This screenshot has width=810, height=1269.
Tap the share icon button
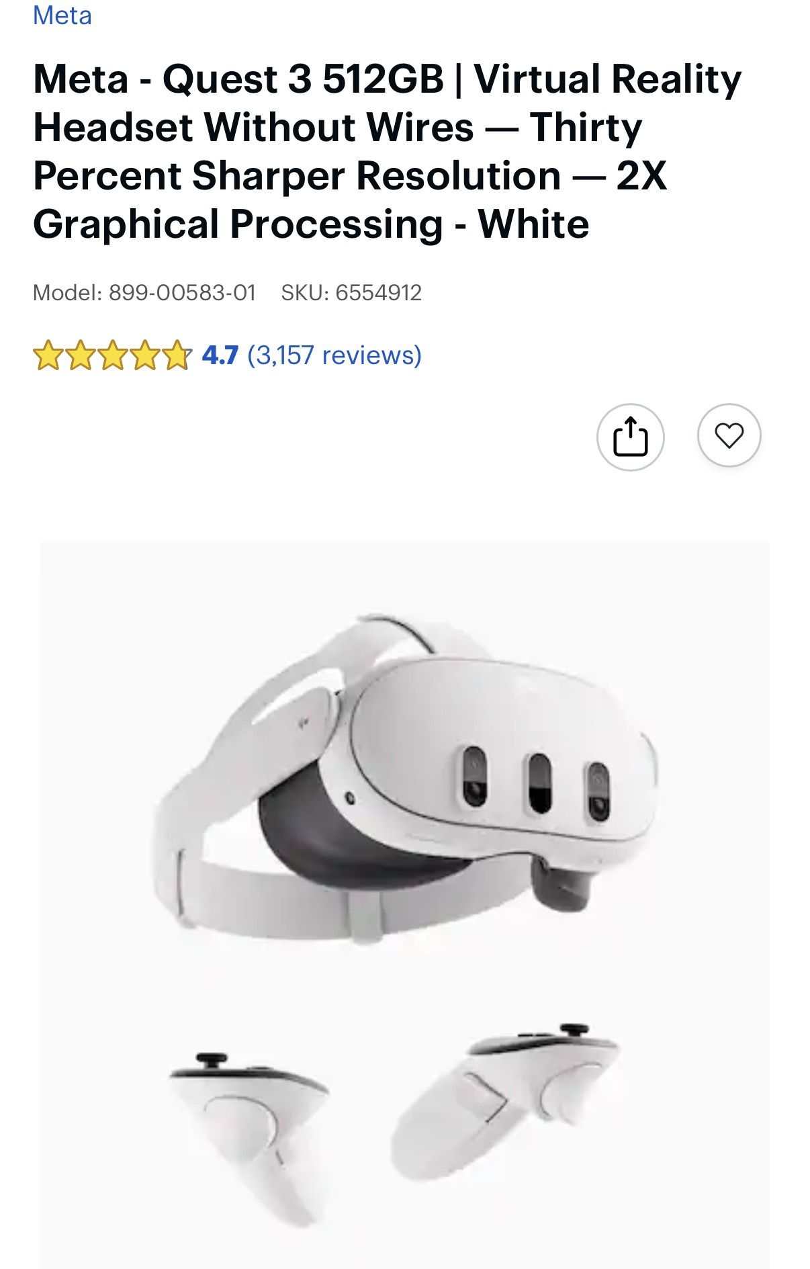630,437
